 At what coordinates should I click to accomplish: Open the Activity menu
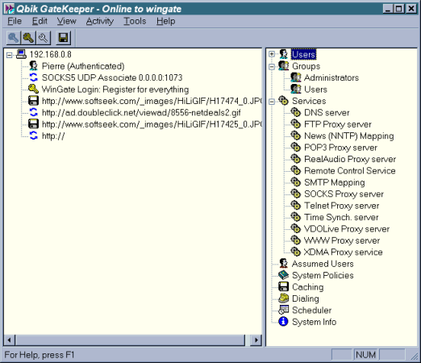[100, 21]
